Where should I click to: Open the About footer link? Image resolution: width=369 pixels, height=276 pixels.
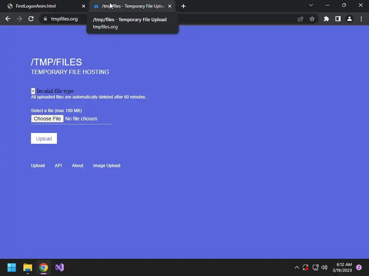pos(78,165)
